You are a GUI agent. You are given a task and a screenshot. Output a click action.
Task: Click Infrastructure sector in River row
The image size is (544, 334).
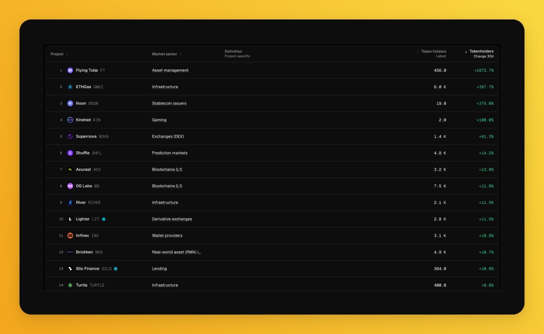(165, 202)
